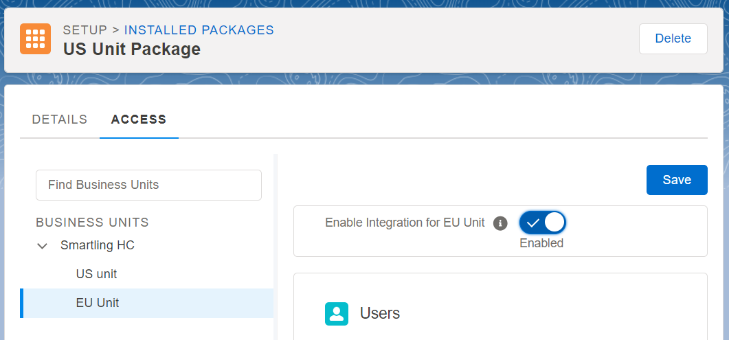Delete the US Unit Package
This screenshot has height=340, width=729.
pos(673,38)
